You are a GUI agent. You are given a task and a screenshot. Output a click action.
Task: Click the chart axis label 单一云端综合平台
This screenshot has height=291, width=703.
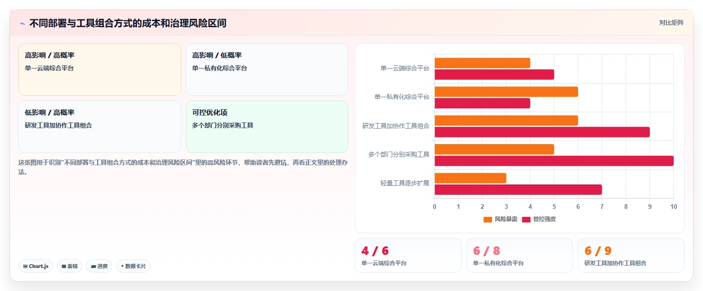pos(405,68)
